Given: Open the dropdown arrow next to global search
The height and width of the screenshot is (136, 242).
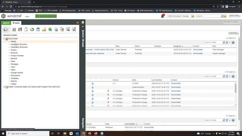Looking at the screenshot, I should 225,16.
